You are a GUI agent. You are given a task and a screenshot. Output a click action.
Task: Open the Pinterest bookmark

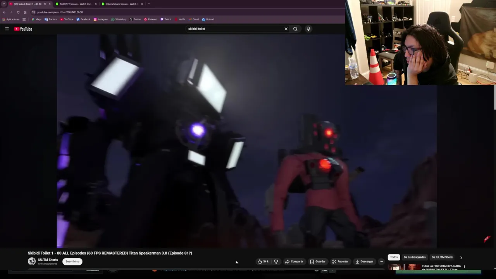point(150,19)
